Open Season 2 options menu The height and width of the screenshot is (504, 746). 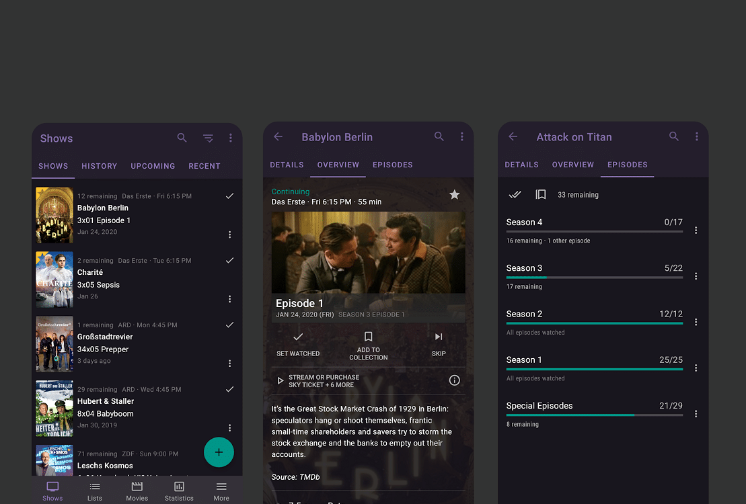(696, 323)
